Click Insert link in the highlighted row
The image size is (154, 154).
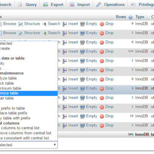pyautogui.click(x=73, y=89)
